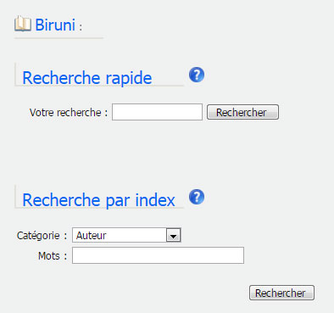Focus the Mots text field
334x313 pixels.
click(x=158, y=255)
